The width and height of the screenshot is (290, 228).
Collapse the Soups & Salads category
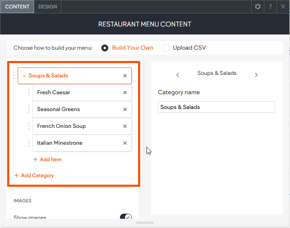tap(24, 76)
